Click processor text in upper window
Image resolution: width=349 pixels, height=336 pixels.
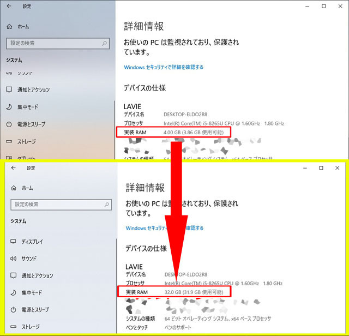224,123
